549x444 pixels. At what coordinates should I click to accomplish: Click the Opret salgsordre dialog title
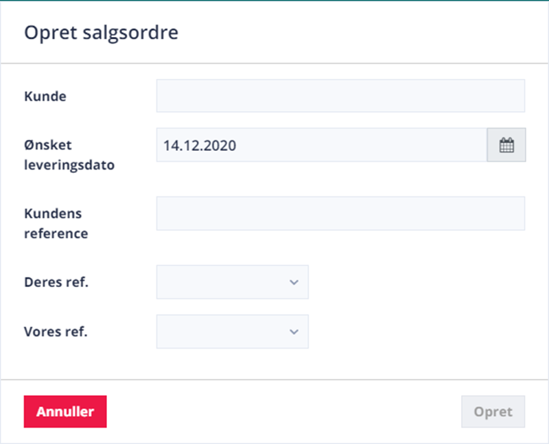tap(101, 33)
